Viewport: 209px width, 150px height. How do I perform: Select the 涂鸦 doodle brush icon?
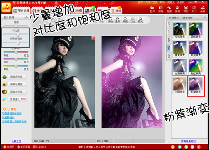click(203, 9)
